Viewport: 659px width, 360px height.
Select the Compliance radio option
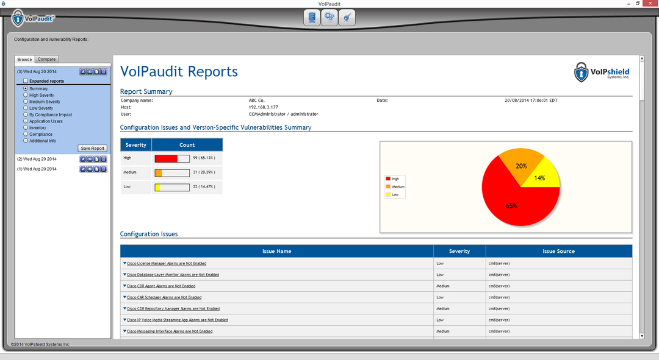(26, 134)
